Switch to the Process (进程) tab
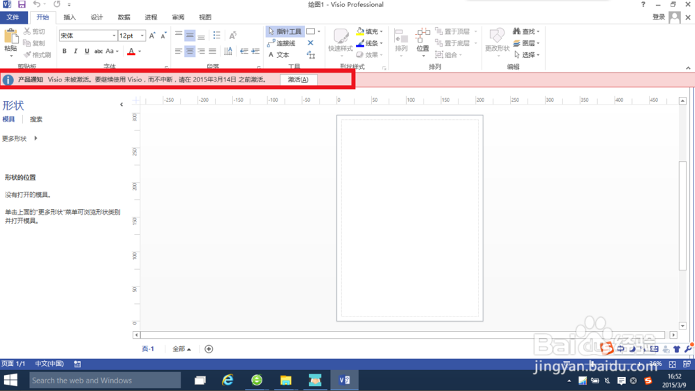 (151, 17)
